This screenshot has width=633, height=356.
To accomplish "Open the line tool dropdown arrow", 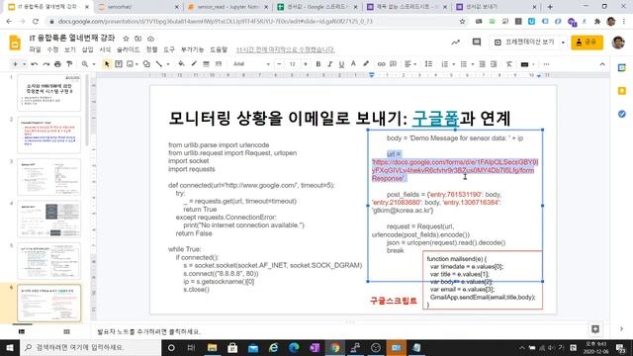I will pyautogui.click(x=168, y=64).
